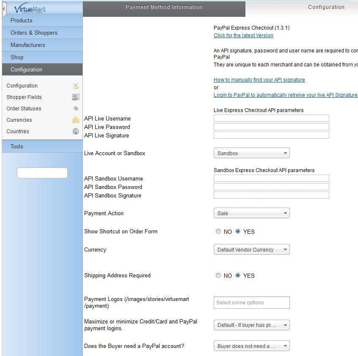358x356 pixels.
Task: Focus the API Sandbox Username field
Action: click(271, 178)
